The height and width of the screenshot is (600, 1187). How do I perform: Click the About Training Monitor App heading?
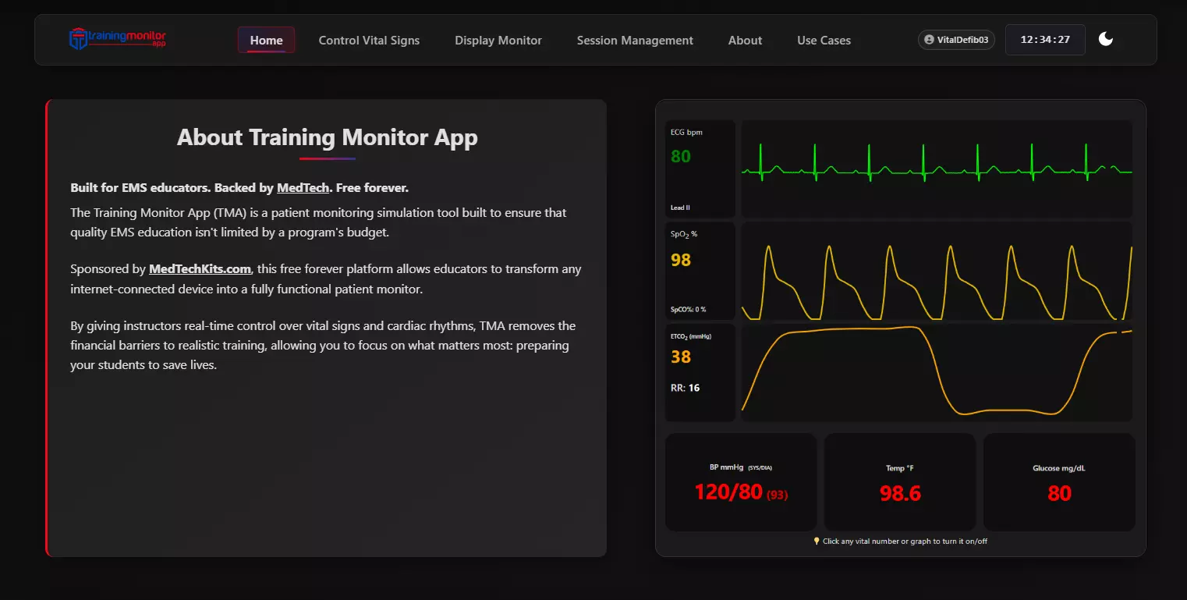coord(327,137)
